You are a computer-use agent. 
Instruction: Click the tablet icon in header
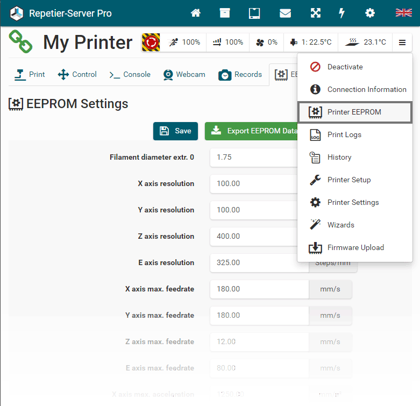click(254, 13)
